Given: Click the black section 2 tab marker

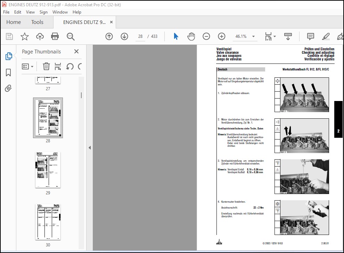Looking at the screenshot, I should point(338,119).
